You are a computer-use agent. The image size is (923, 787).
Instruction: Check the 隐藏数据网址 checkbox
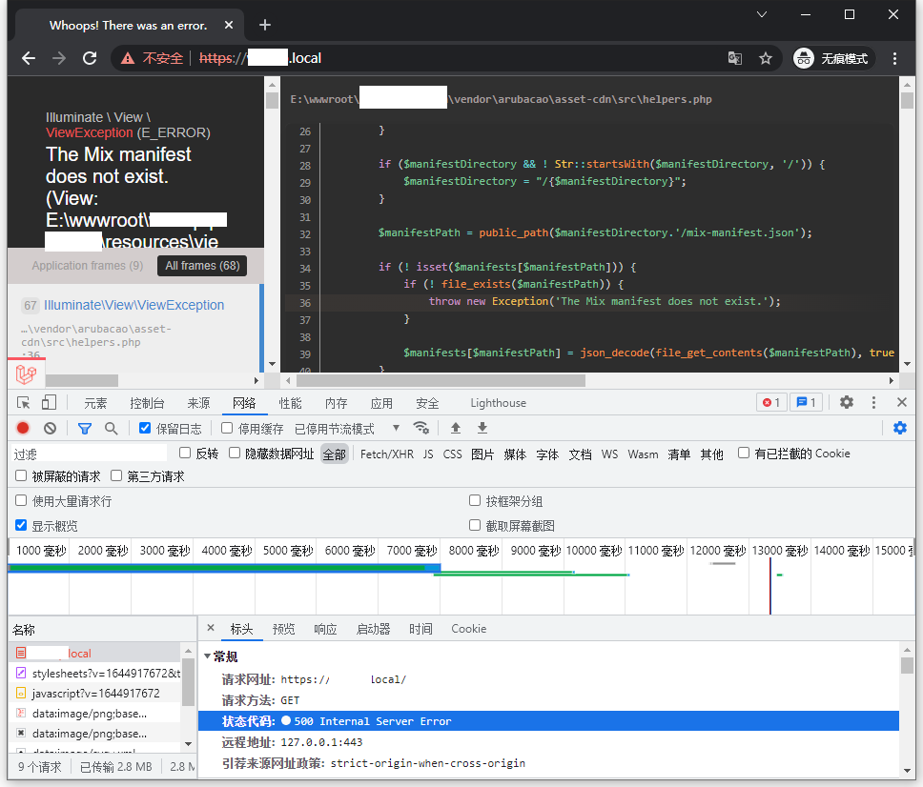pyautogui.click(x=235, y=454)
